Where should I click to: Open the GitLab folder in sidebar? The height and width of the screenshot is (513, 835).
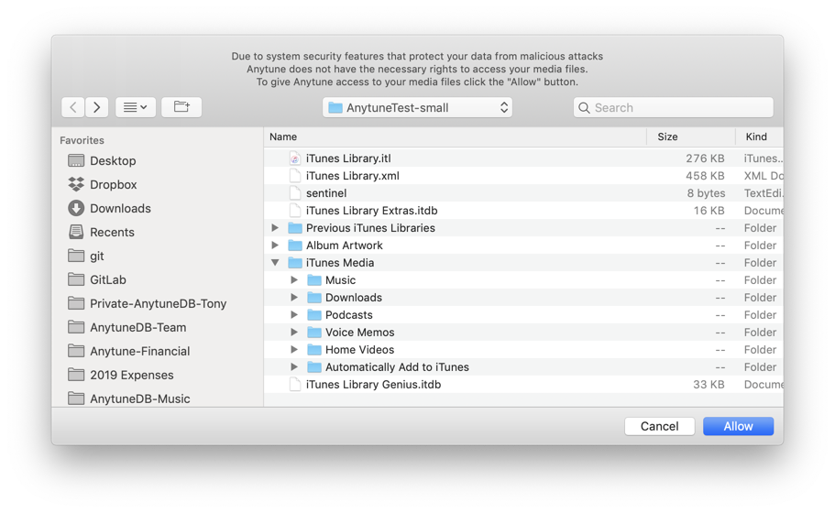coord(108,280)
